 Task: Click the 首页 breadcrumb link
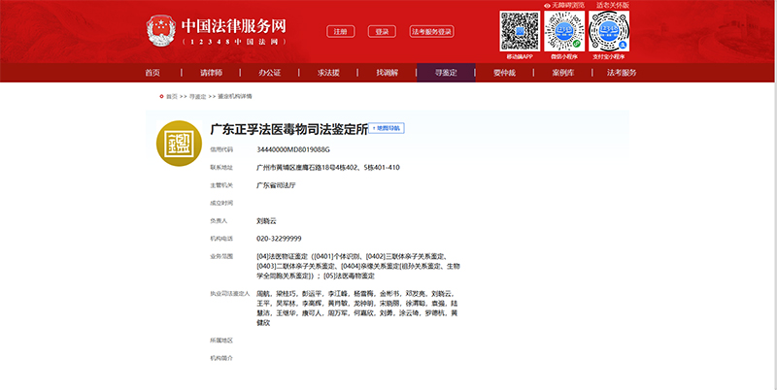pyautogui.click(x=172, y=97)
